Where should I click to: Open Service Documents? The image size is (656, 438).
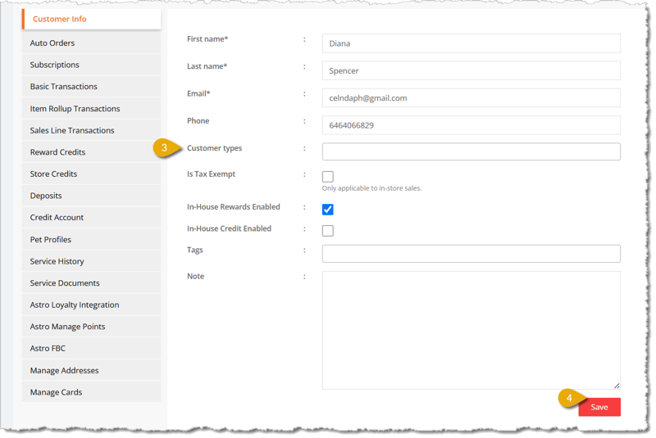point(91,282)
